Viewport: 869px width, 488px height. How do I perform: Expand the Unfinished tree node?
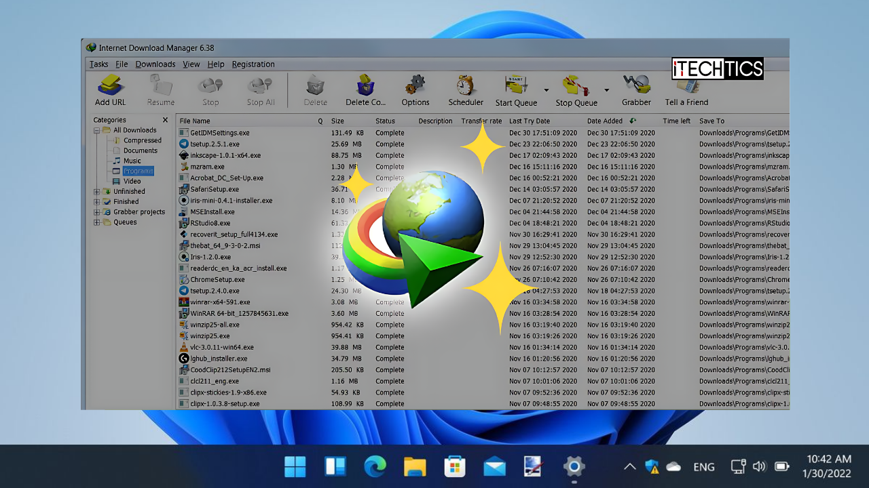coord(96,192)
